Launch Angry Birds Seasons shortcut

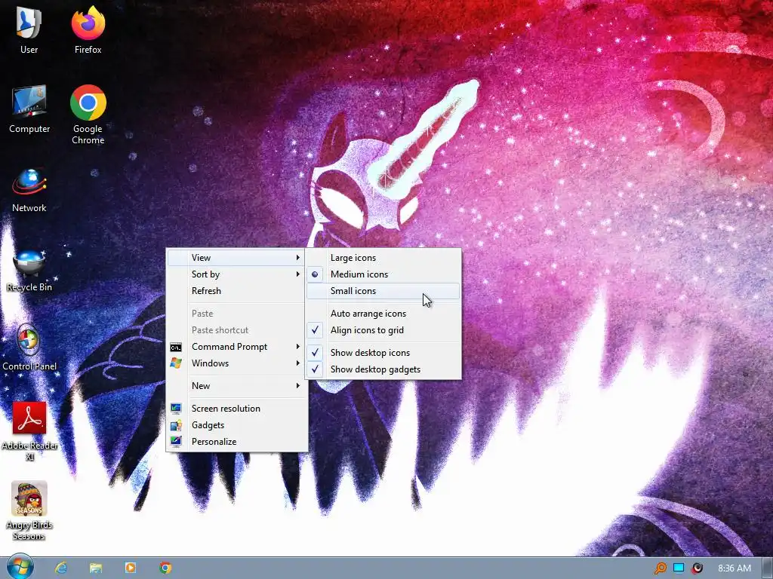click(29, 510)
